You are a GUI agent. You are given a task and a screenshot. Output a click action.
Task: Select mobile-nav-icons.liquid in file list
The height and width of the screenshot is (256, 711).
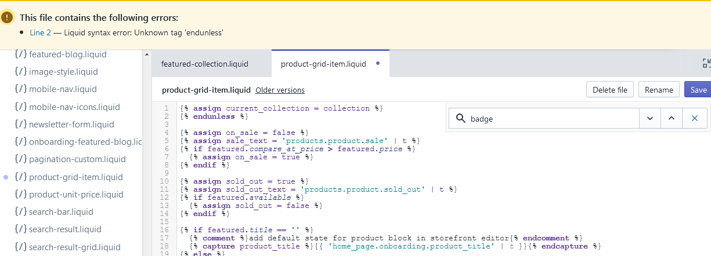tap(74, 107)
